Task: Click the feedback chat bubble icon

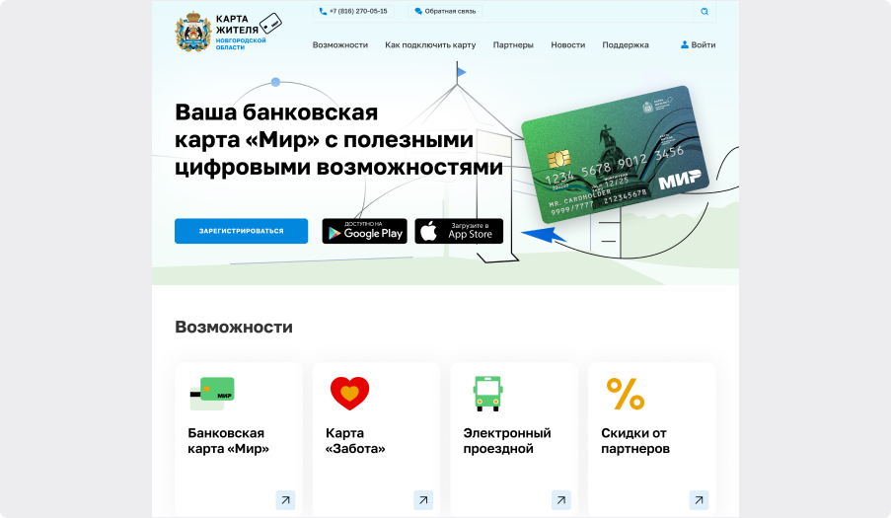Action: [418, 12]
